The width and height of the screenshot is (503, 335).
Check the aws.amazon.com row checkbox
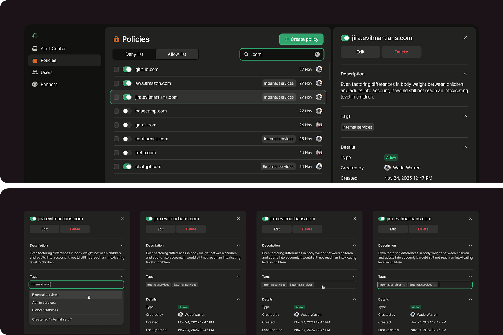tap(116, 83)
